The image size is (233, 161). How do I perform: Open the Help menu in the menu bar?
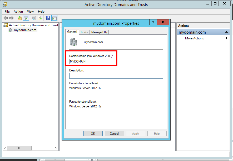coord(41,12)
